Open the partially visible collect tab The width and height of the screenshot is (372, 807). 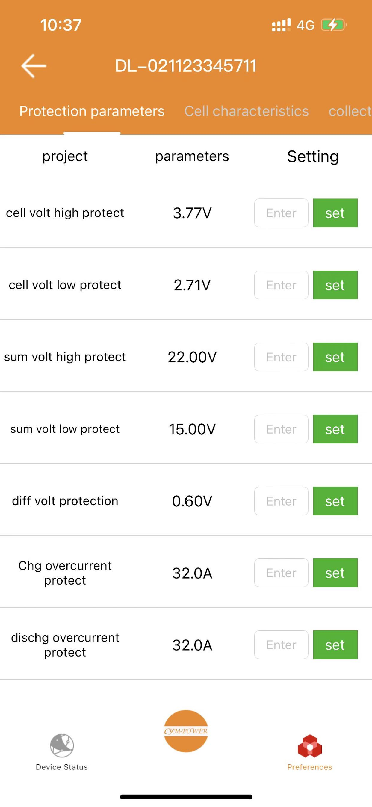coord(350,111)
